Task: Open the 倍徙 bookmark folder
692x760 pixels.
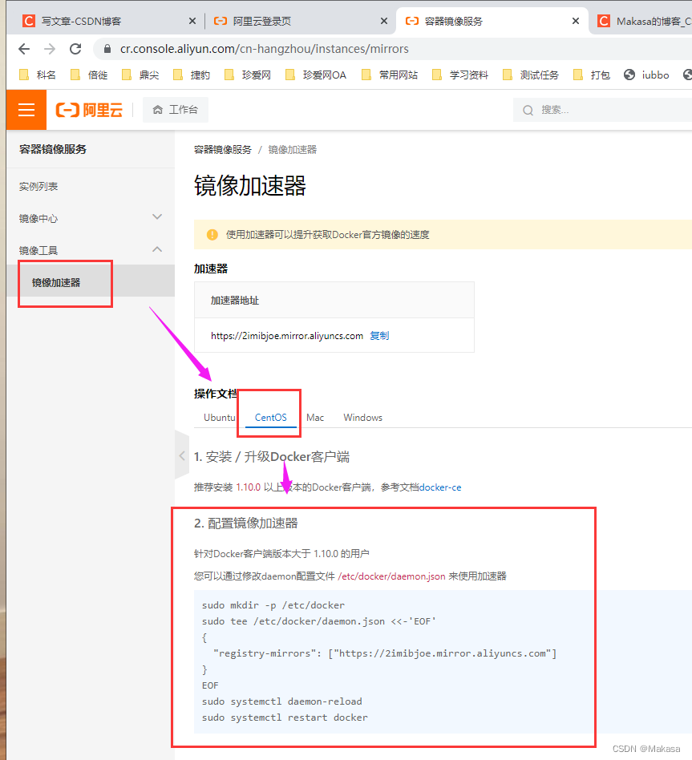Action: click(89, 75)
